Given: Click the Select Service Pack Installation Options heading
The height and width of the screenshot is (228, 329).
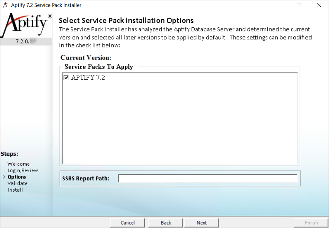Looking at the screenshot, I should click(x=126, y=20).
